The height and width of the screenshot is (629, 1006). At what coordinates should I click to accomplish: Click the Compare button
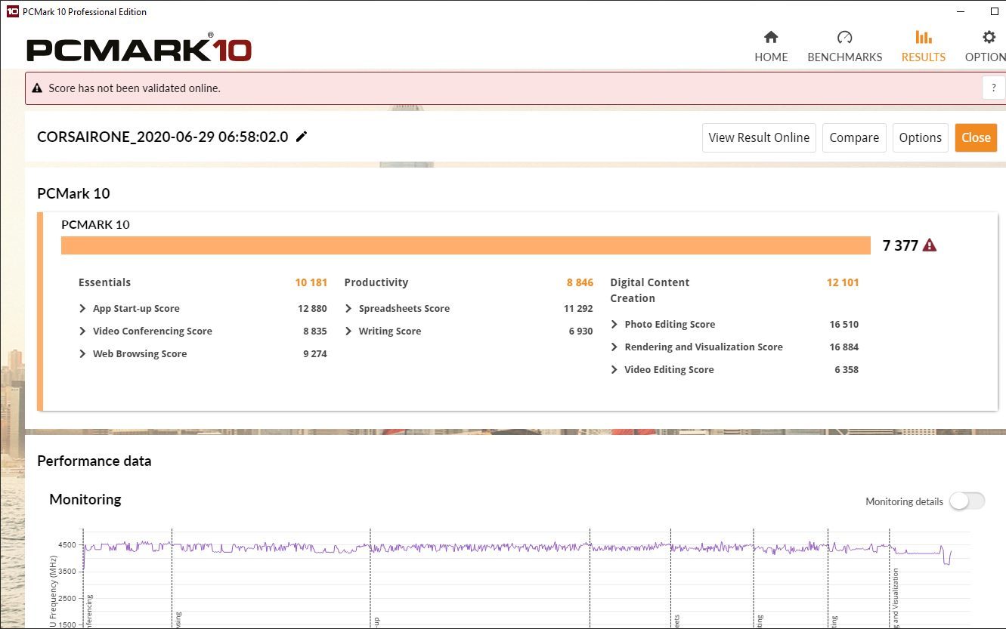pyautogui.click(x=854, y=137)
